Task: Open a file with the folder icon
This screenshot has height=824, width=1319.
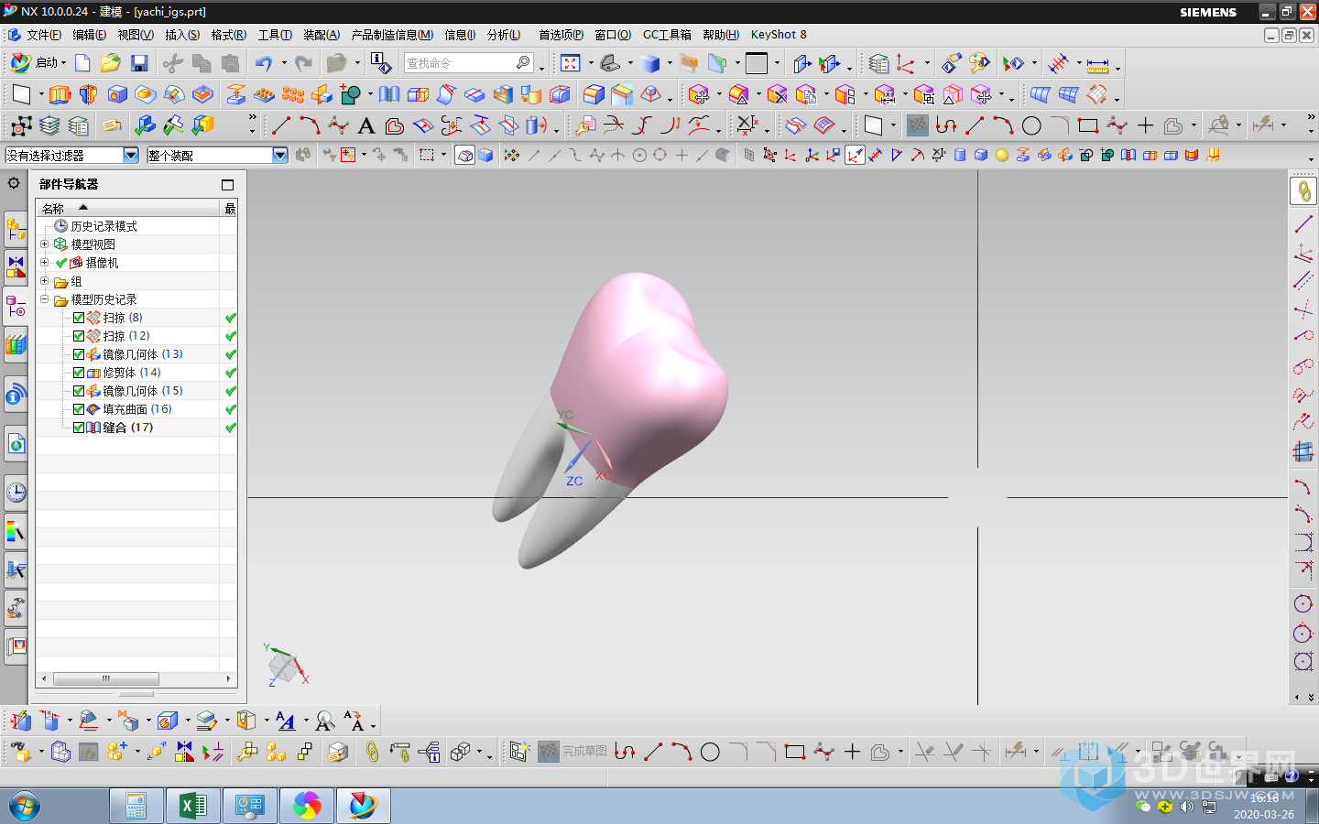Action: 111,63
